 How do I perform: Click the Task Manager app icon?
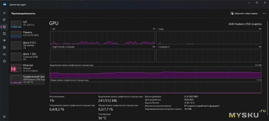[x=5, y=4]
